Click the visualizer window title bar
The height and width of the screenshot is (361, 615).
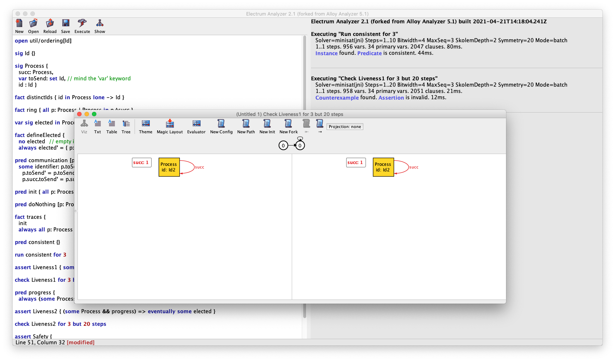[290, 114]
